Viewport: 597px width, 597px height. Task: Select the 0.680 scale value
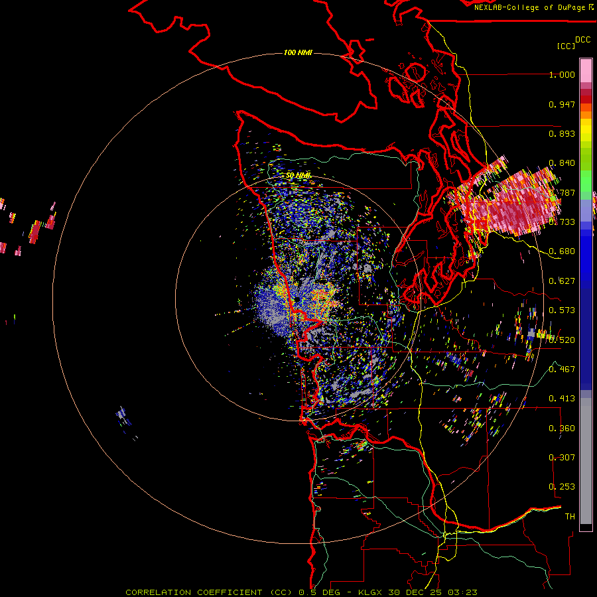point(562,251)
